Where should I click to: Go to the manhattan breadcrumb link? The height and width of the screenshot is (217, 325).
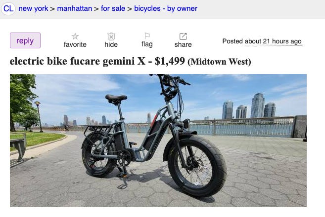(x=74, y=8)
